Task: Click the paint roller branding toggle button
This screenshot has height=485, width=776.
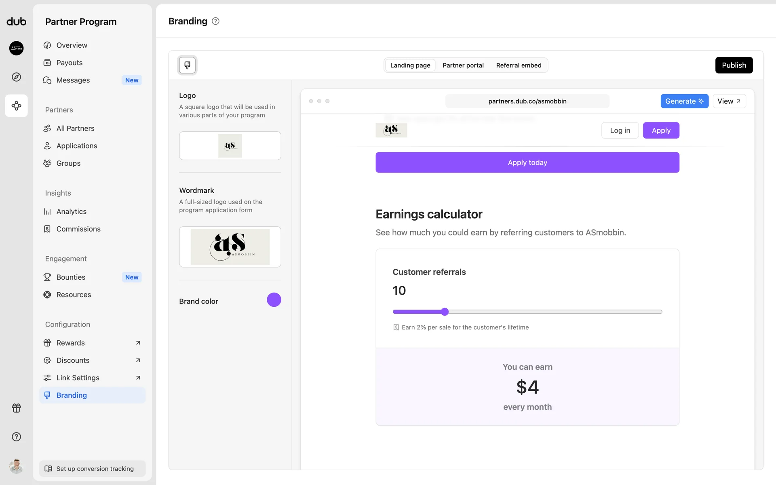Action: coord(187,65)
